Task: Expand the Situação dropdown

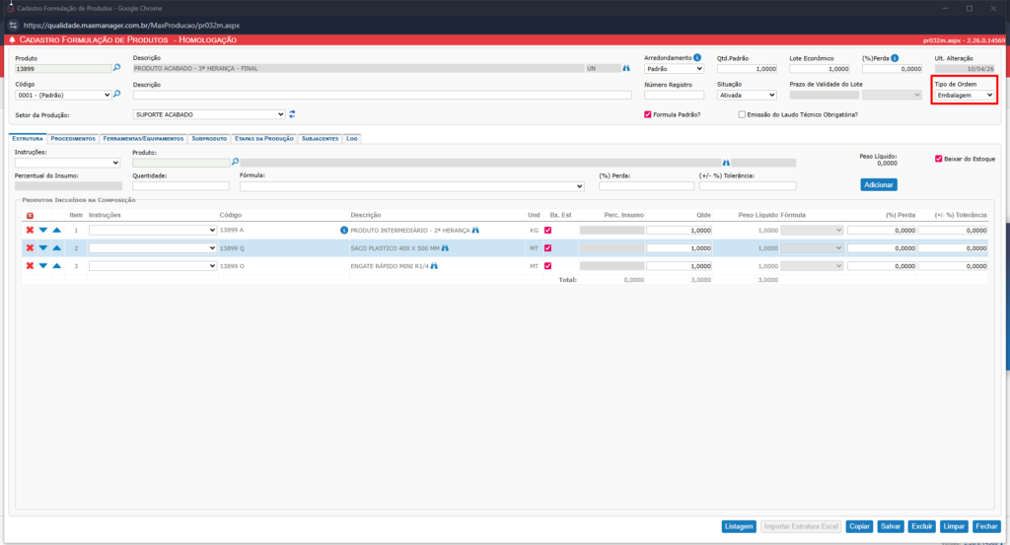Action: coord(746,95)
